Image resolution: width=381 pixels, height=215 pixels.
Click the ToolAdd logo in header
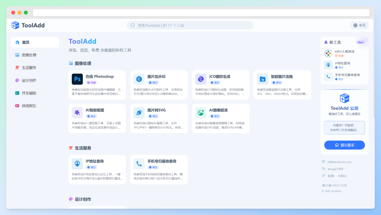28,25
